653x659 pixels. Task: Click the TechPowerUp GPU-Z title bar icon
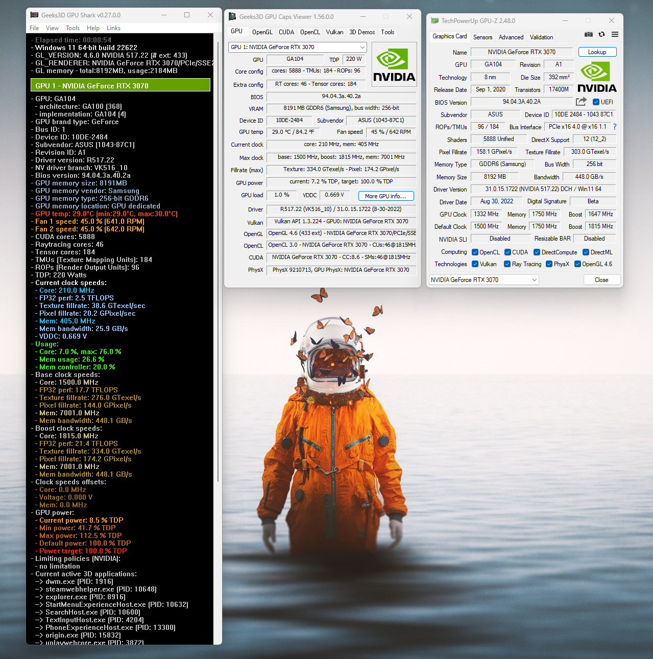[x=435, y=20]
